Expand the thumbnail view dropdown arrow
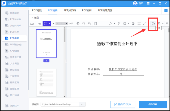The image size is (170, 111). pyautogui.click(x=49, y=24)
